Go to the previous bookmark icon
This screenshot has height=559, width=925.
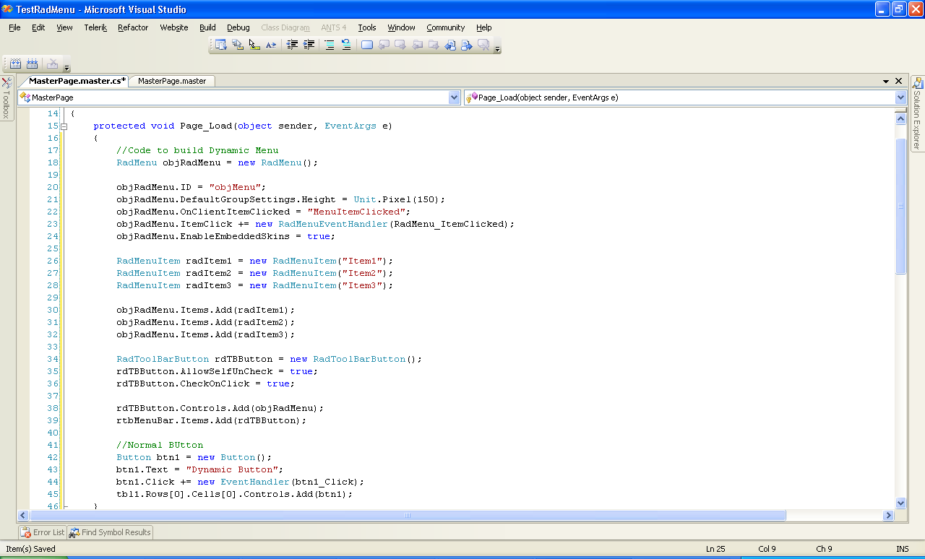tap(384, 45)
